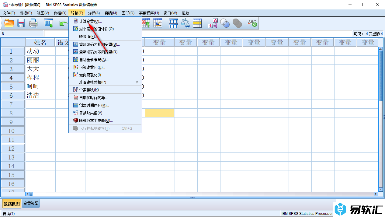Open the 视图(V) menu
Image resolution: width=385 pixels, height=217 pixels.
[43, 13]
